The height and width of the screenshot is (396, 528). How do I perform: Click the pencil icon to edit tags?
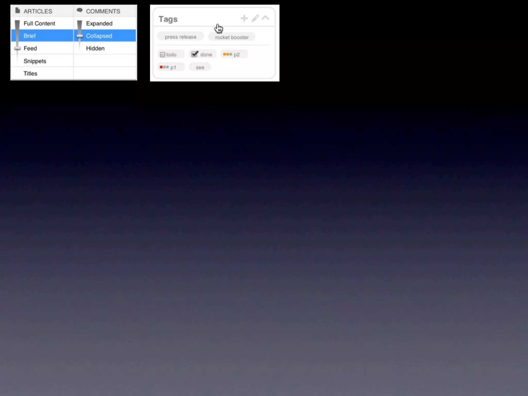click(255, 18)
